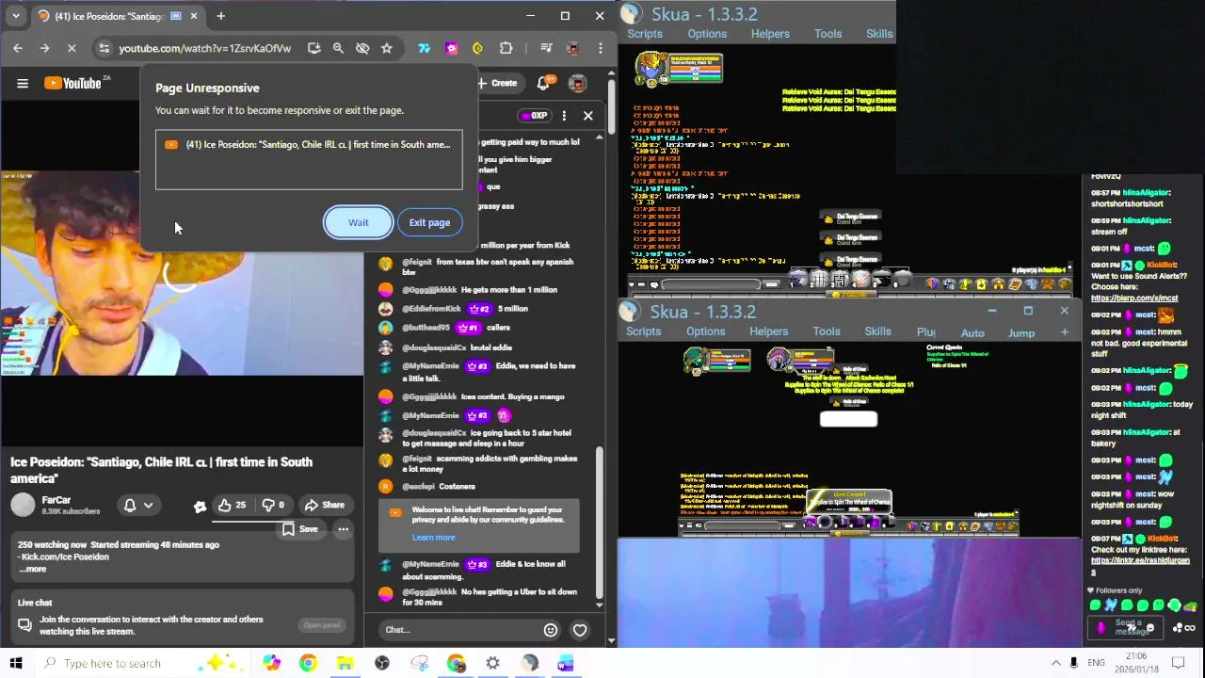Save the video to a playlist
The image size is (1205, 678).
point(300,529)
